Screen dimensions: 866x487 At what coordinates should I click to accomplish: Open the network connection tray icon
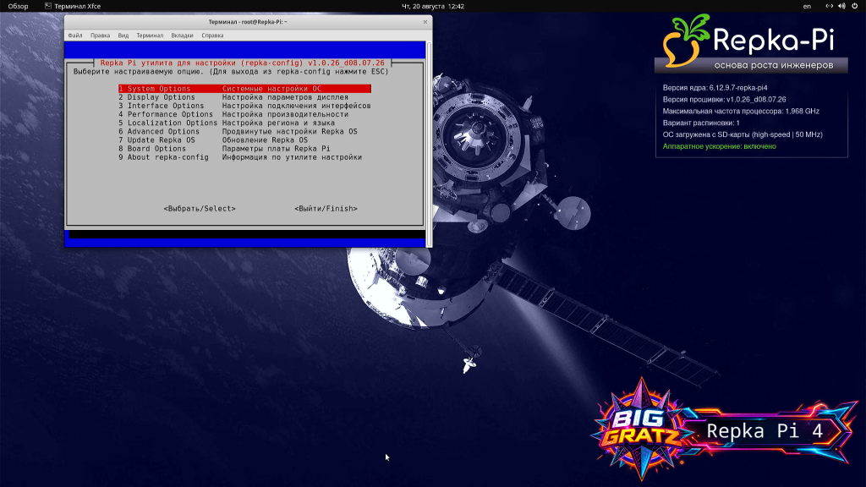[829, 6]
